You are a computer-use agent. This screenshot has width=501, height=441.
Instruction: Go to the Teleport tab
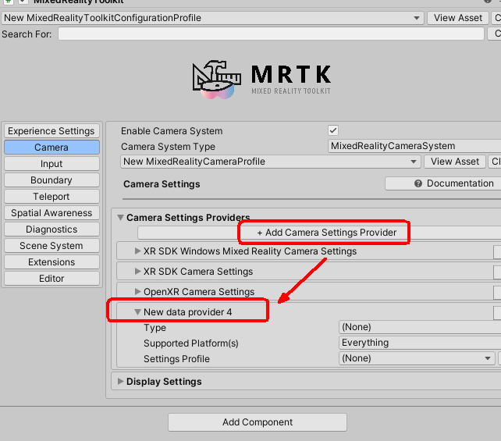click(52, 196)
